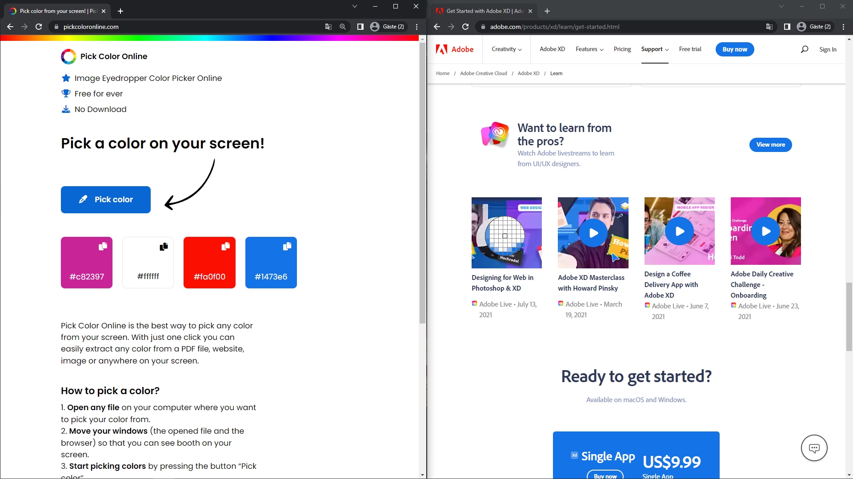Open Chrome's three-dot menu
Image resolution: width=853 pixels, height=479 pixels.
416,27
